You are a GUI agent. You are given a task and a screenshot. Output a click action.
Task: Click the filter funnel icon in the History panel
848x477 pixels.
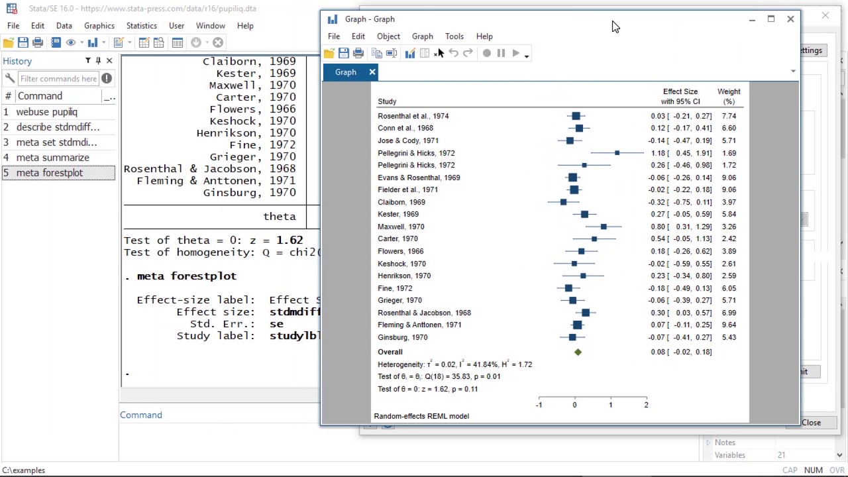[87, 61]
